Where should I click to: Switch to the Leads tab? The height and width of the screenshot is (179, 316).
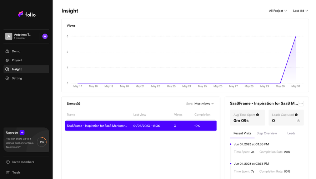pyautogui.click(x=291, y=133)
